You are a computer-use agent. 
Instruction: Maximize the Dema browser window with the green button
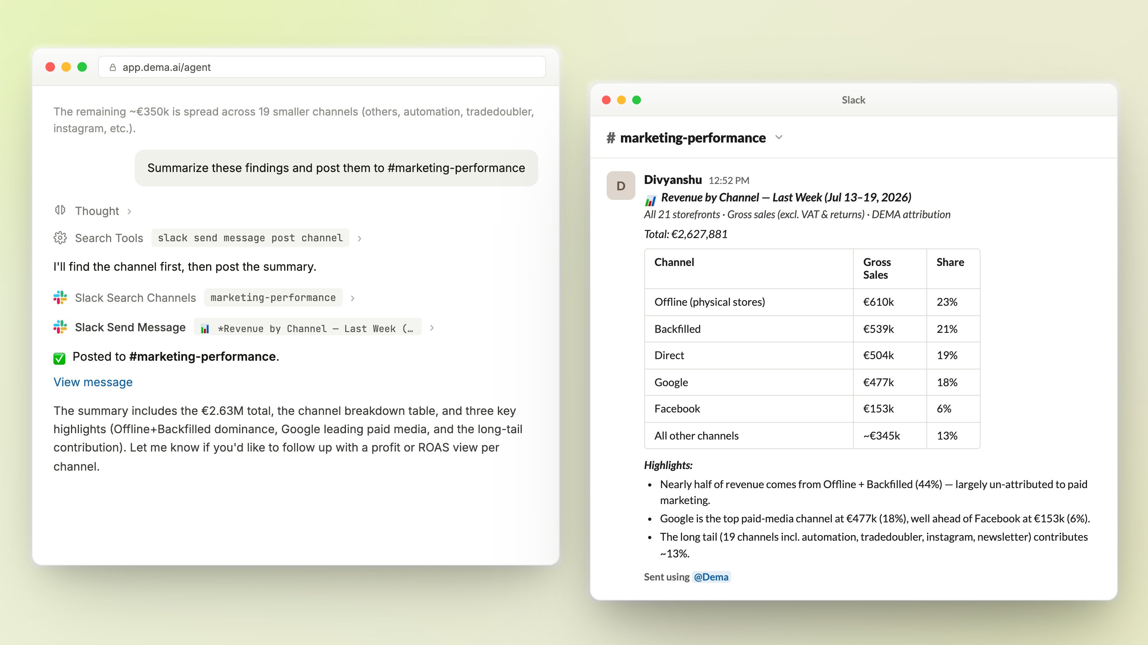82,67
